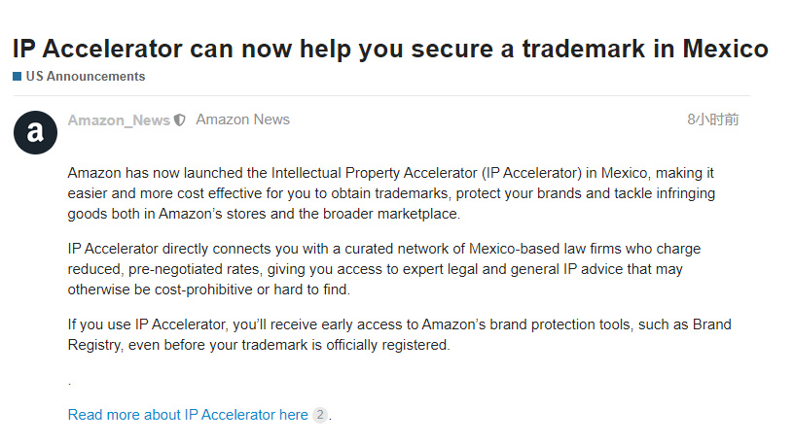Click the lone period below the third paragraph

(70, 384)
